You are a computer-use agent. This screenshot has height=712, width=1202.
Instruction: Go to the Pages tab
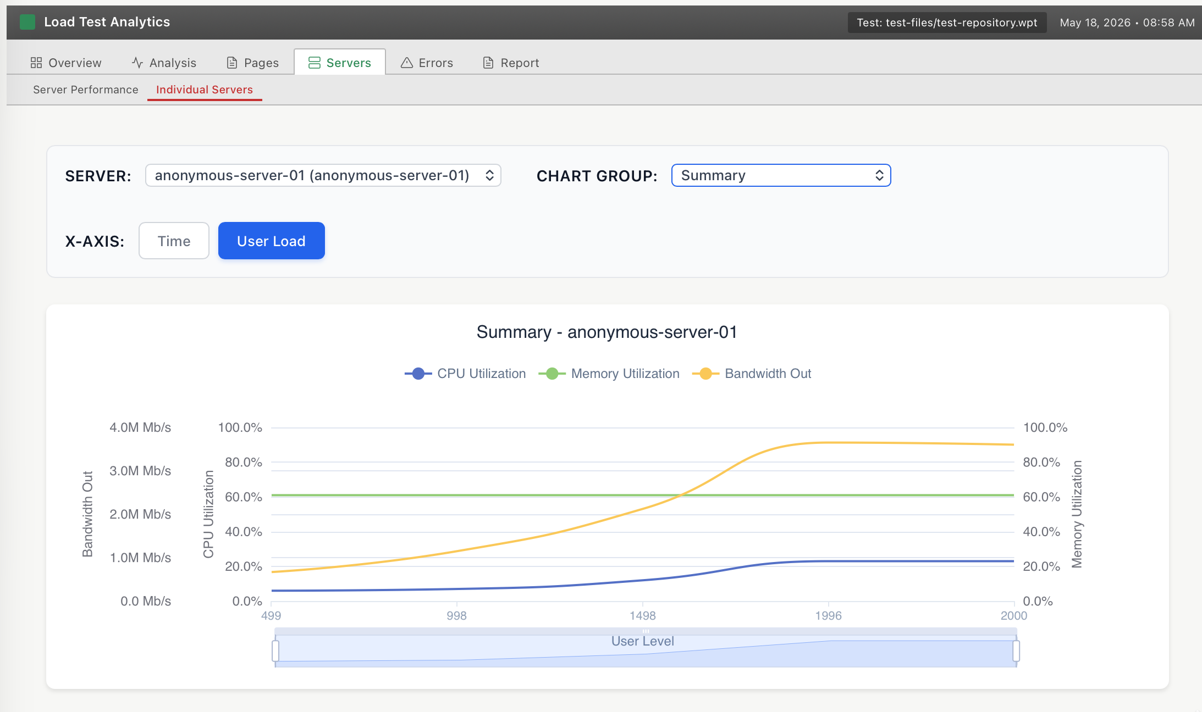point(253,63)
